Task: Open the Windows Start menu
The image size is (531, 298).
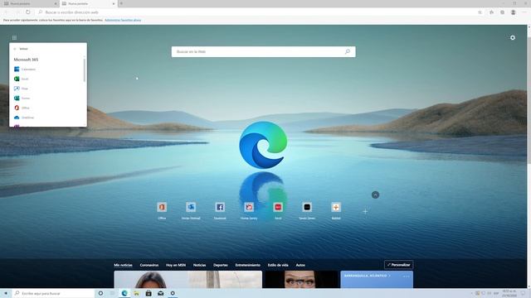Action: pos(6,293)
